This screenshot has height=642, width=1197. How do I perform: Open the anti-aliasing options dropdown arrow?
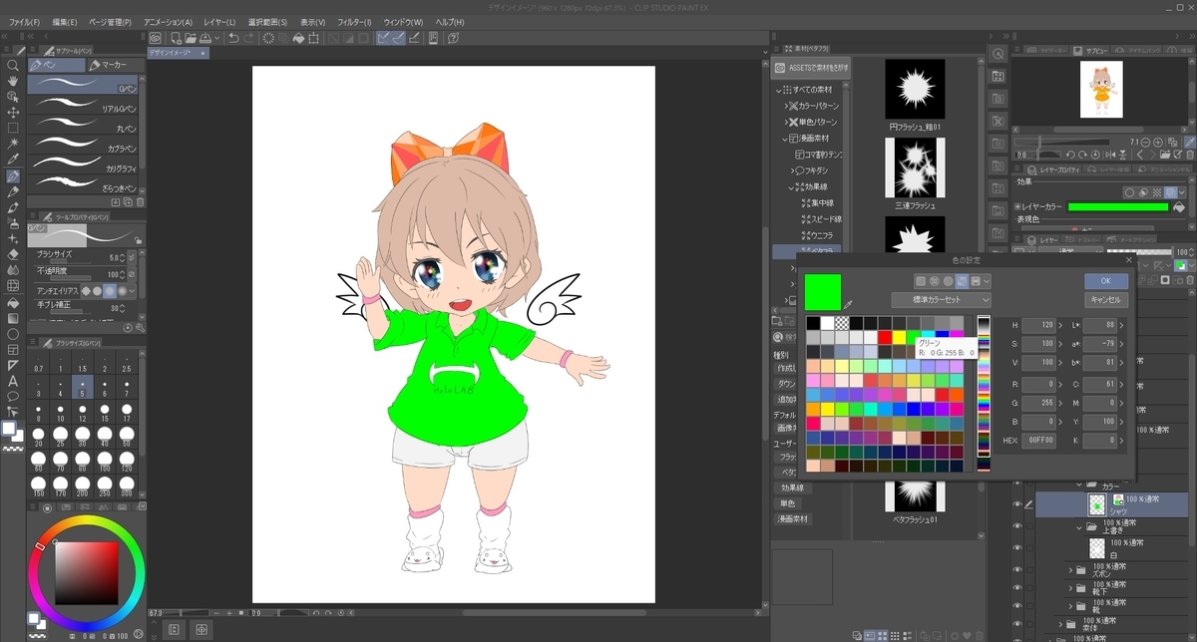click(x=134, y=290)
